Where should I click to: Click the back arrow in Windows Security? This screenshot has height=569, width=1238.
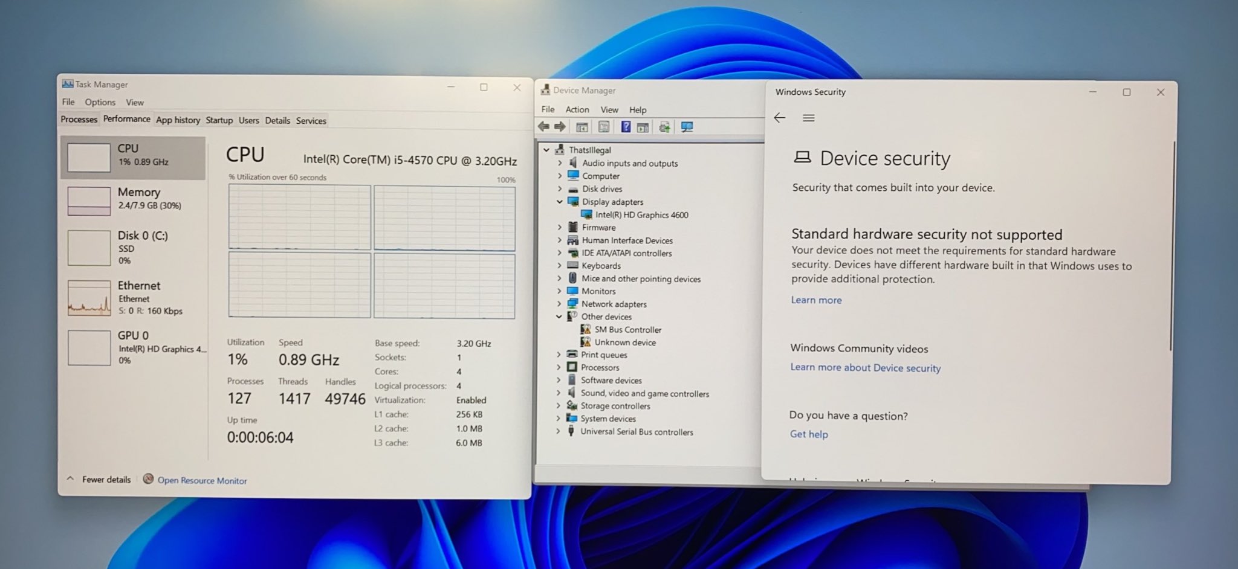click(780, 118)
